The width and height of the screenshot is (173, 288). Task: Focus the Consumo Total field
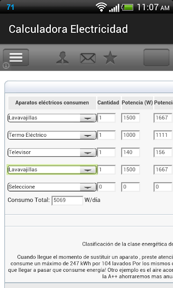click(x=67, y=200)
